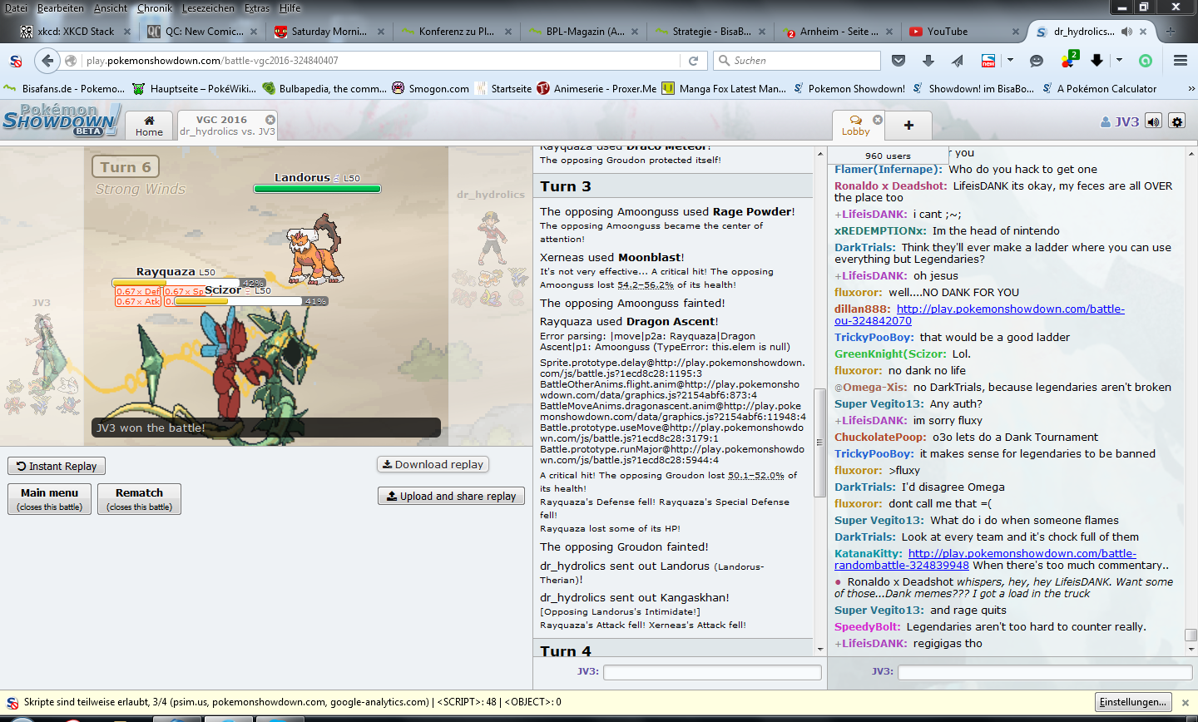This screenshot has height=722, width=1198.
Task: Switch to the Lobby chat tab
Action: click(x=855, y=126)
